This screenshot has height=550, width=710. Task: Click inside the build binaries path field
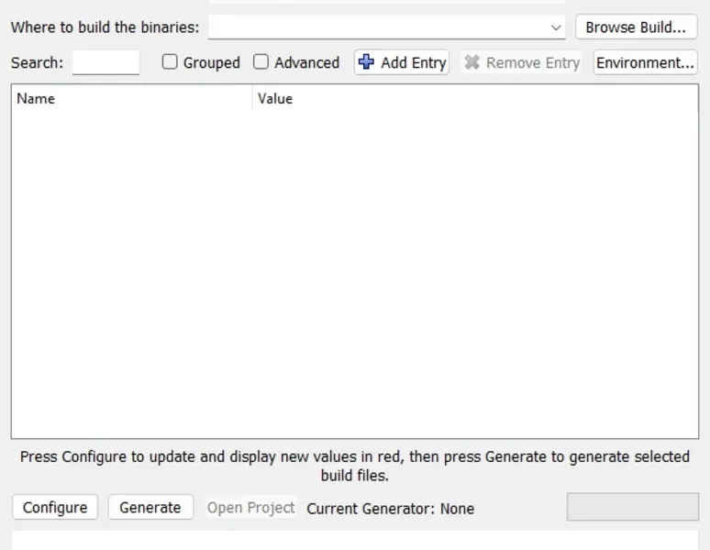(376, 27)
